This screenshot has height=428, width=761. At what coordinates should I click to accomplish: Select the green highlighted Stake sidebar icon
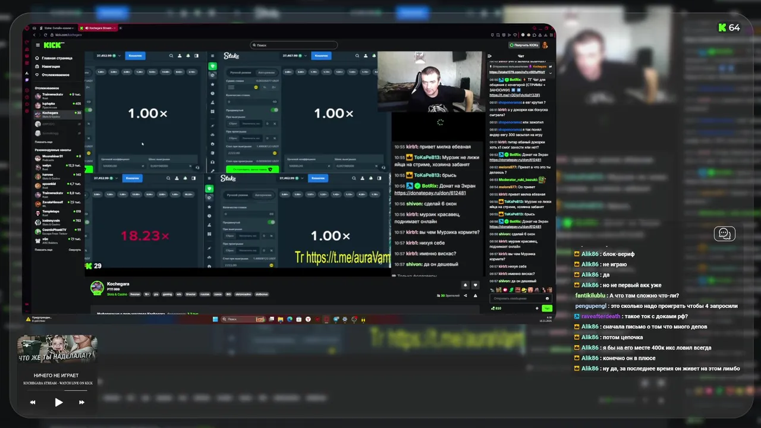point(212,67)
